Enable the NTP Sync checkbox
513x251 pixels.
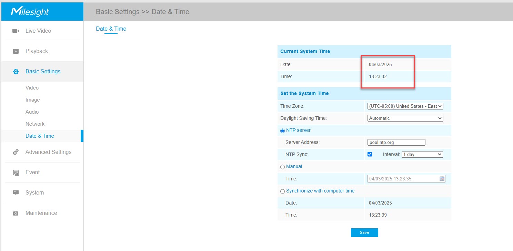[x=370, y=154]
